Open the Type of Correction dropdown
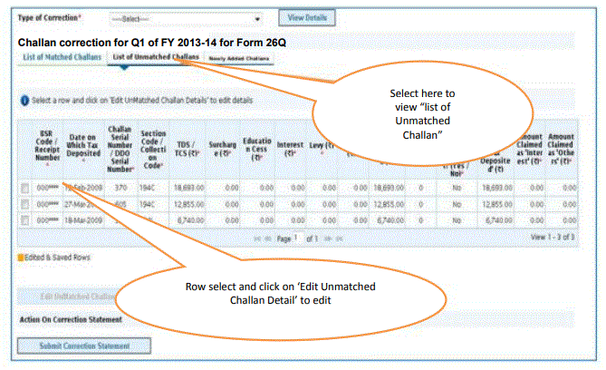 (x=184, y=18)
